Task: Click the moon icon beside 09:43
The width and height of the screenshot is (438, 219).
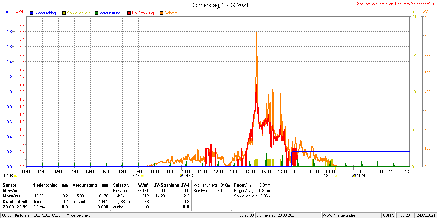Action: pyautogui.click(x=181, y=175)
